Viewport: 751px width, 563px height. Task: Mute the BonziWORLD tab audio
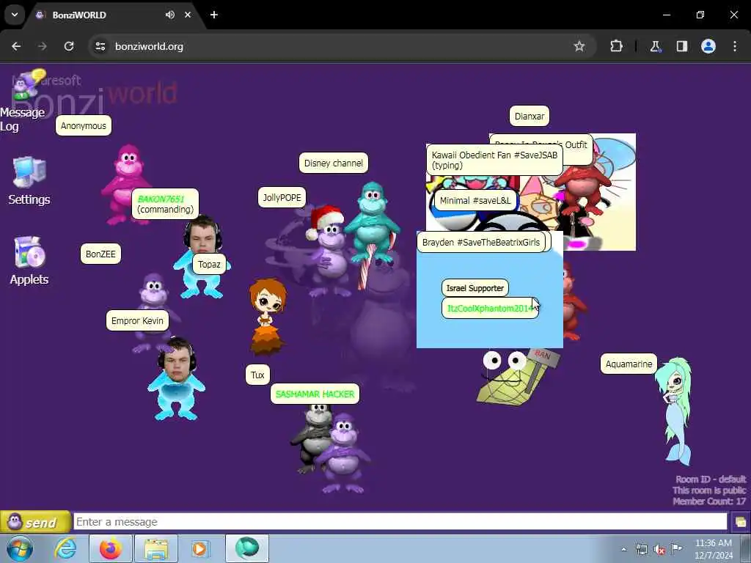click(x=170, y=15)
